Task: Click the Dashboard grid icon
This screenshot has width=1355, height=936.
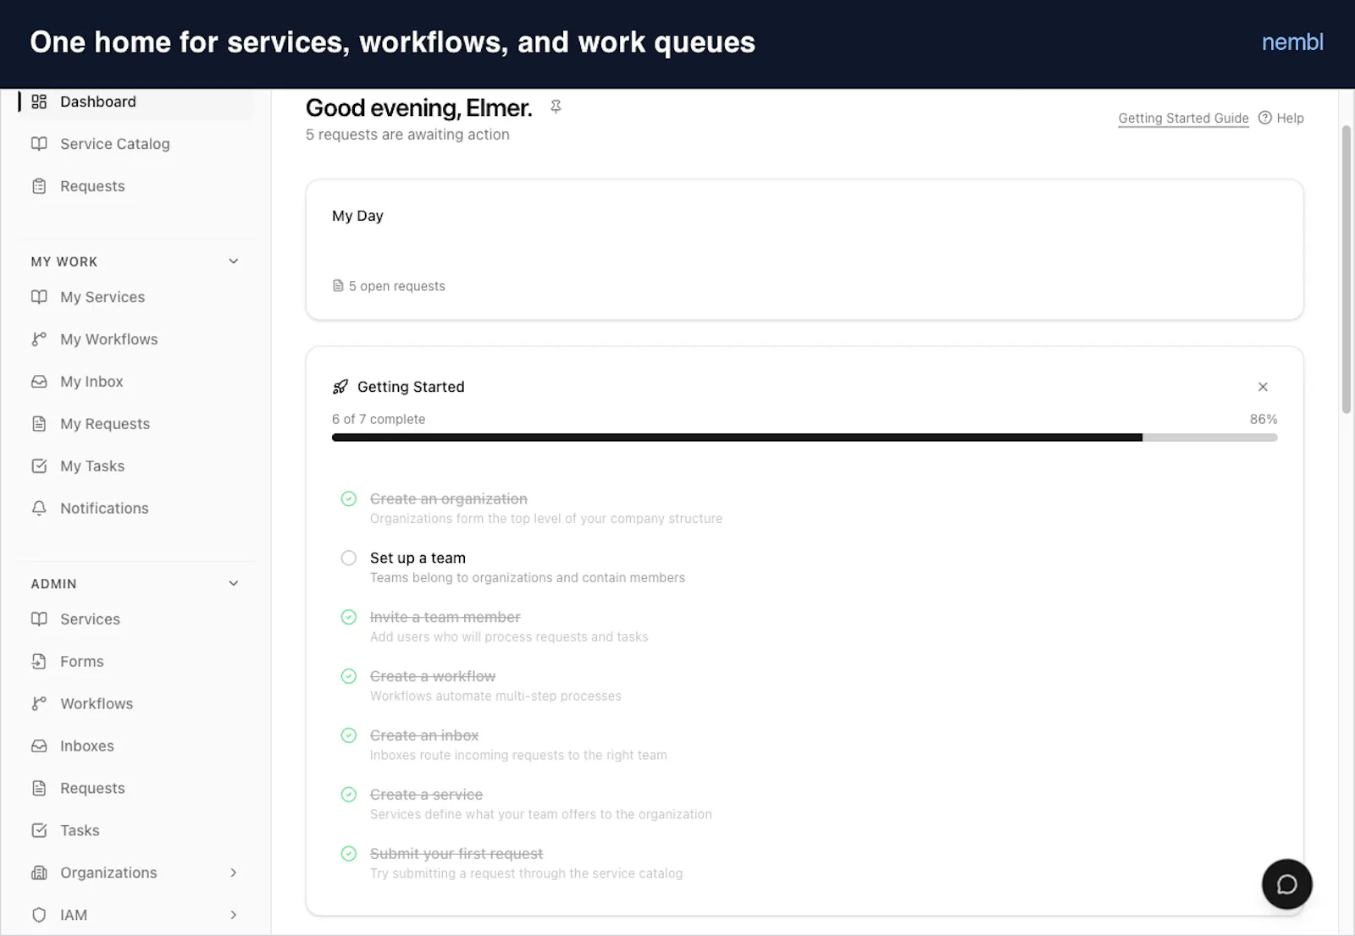Action: click(x=39, y=102)
